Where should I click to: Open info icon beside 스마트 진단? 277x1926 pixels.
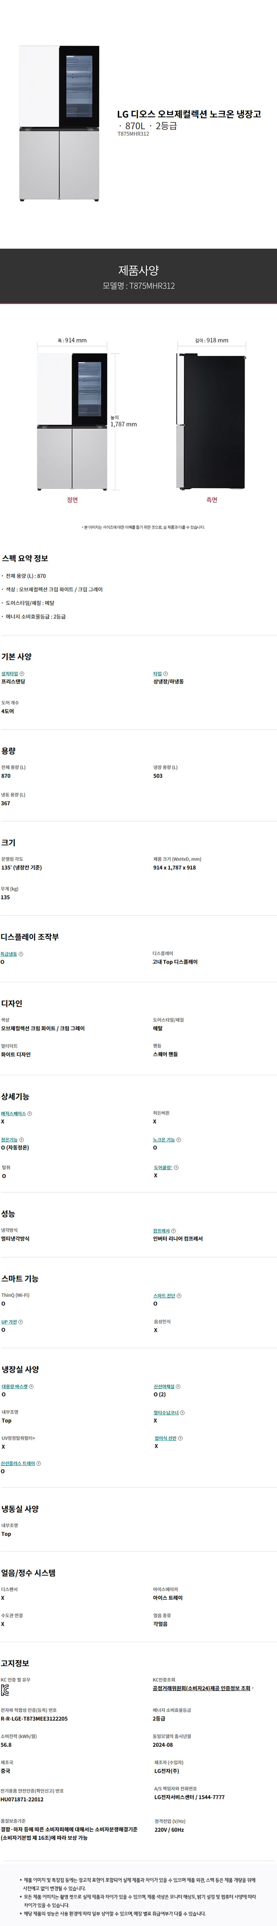[179, 1296]
